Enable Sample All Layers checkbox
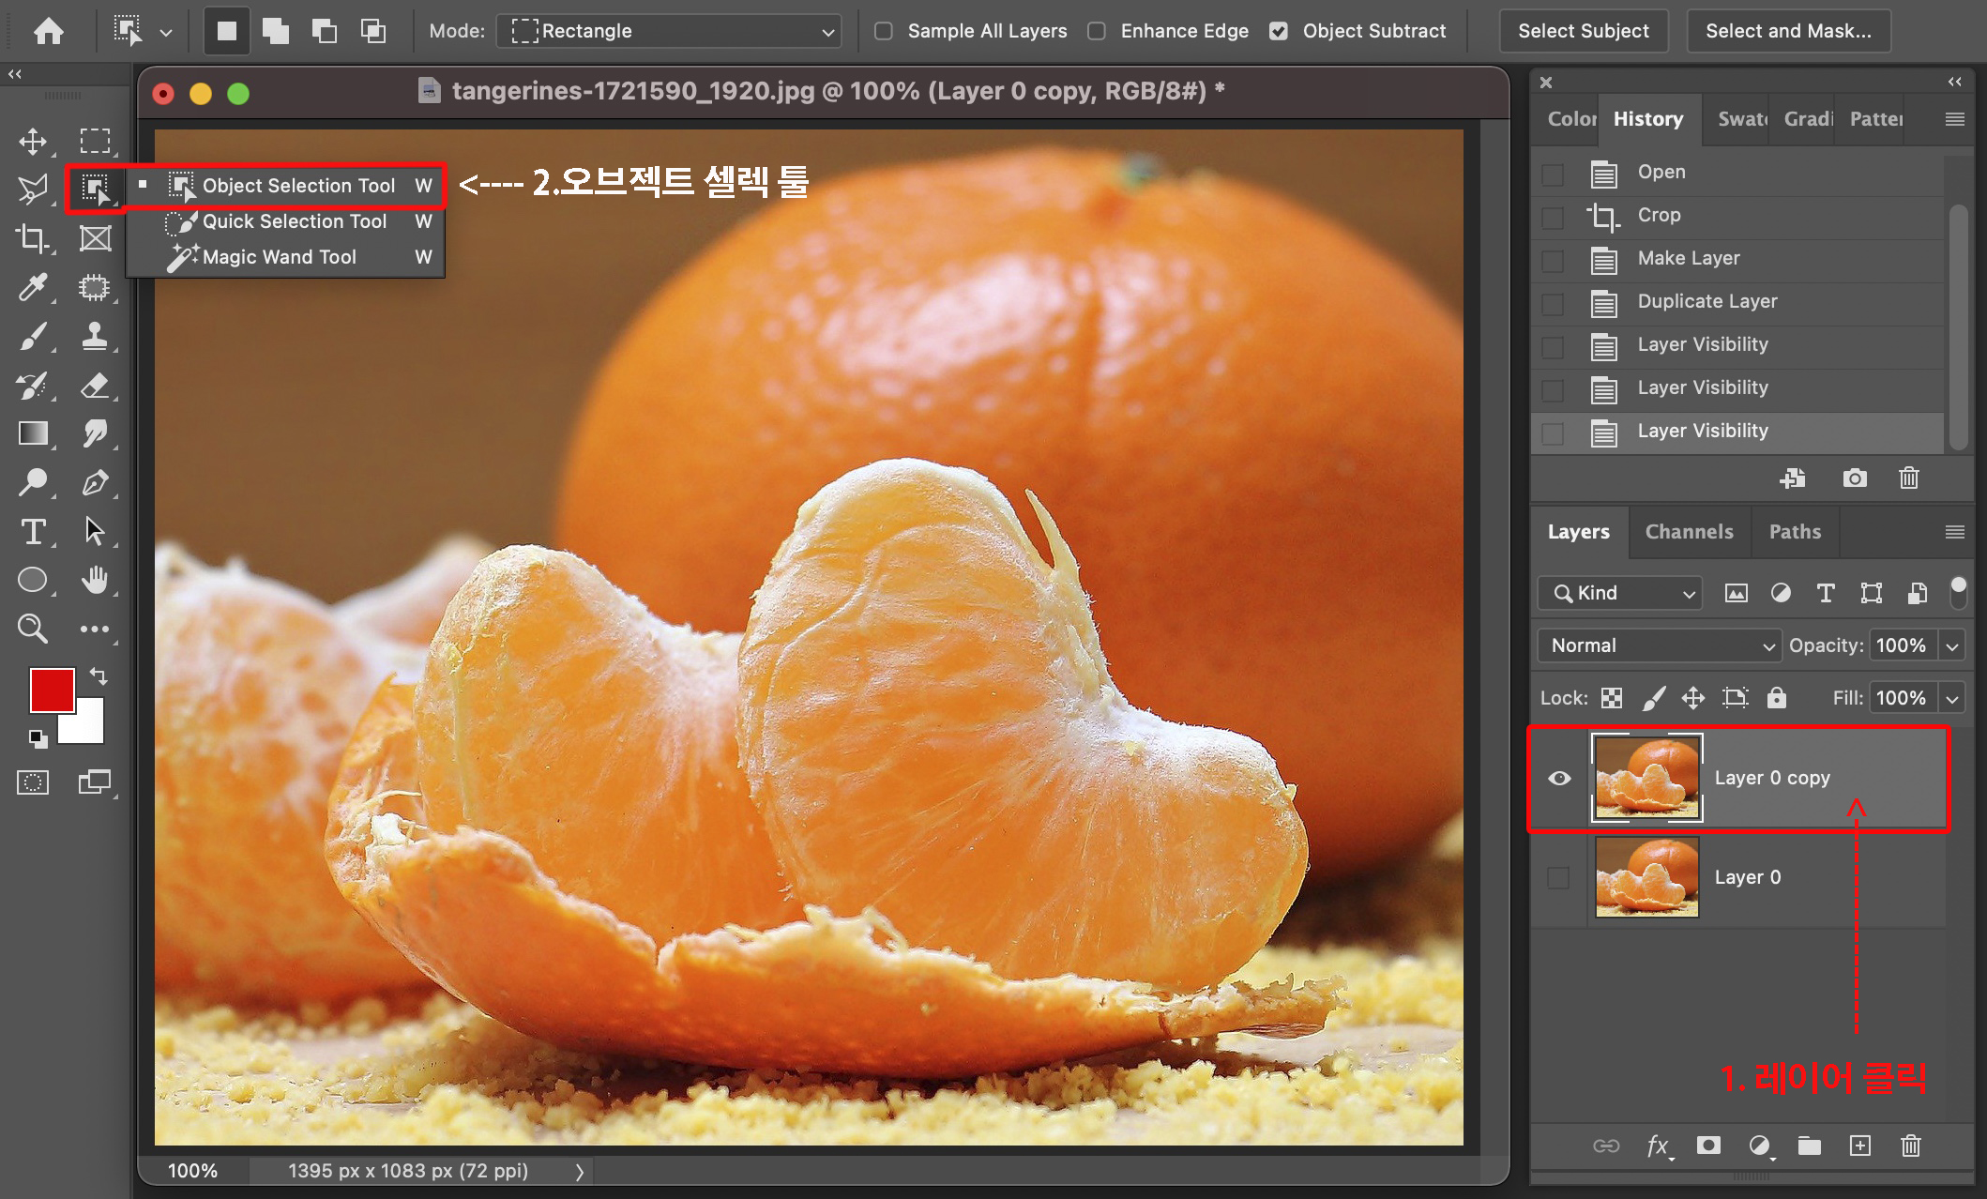The width and height of the screenshot is (1987, 1199). pos(883,31)
